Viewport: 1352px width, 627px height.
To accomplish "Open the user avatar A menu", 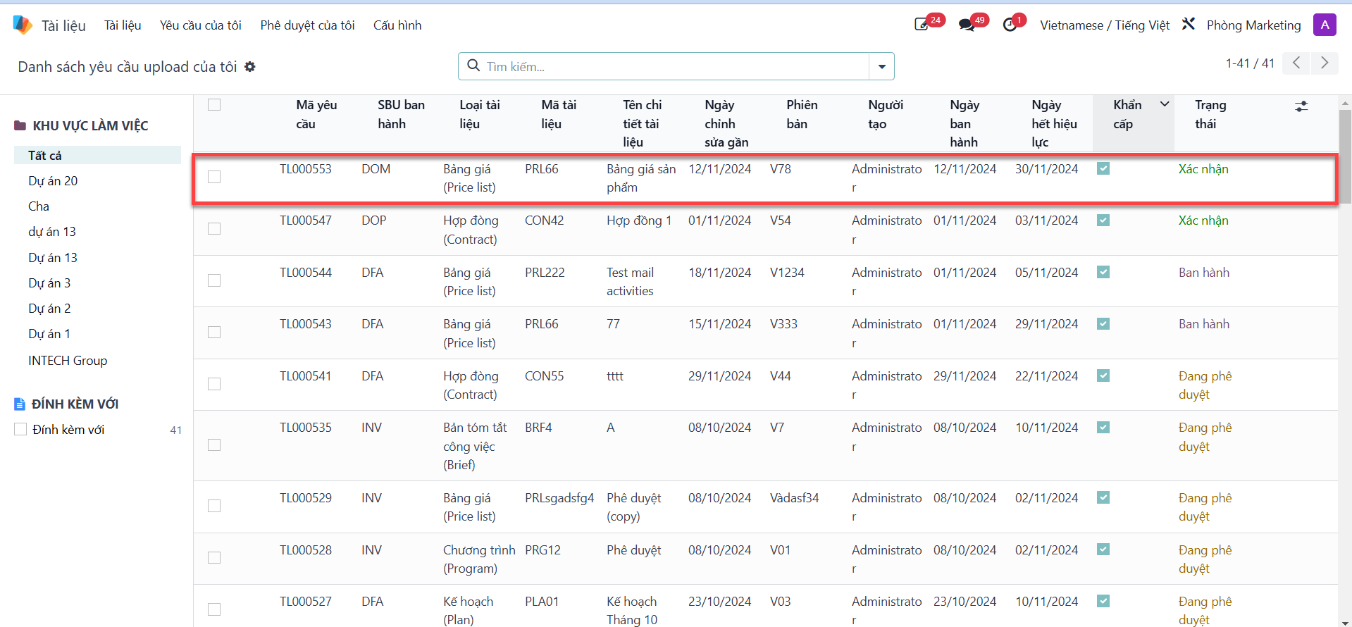I will click(1325, 25).
